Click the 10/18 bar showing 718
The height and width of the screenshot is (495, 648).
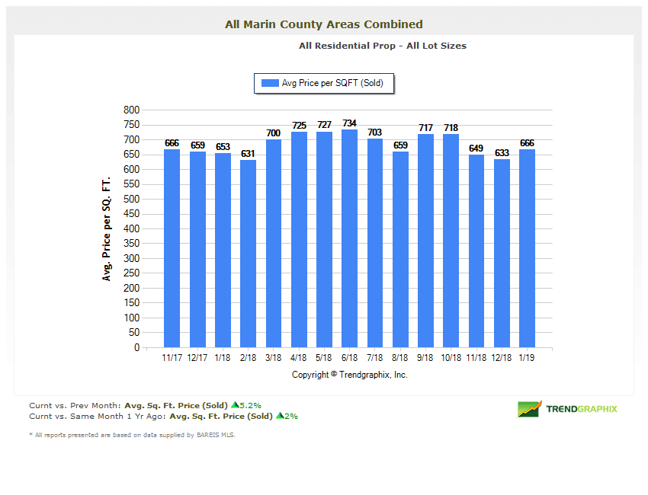coord(451,241)
